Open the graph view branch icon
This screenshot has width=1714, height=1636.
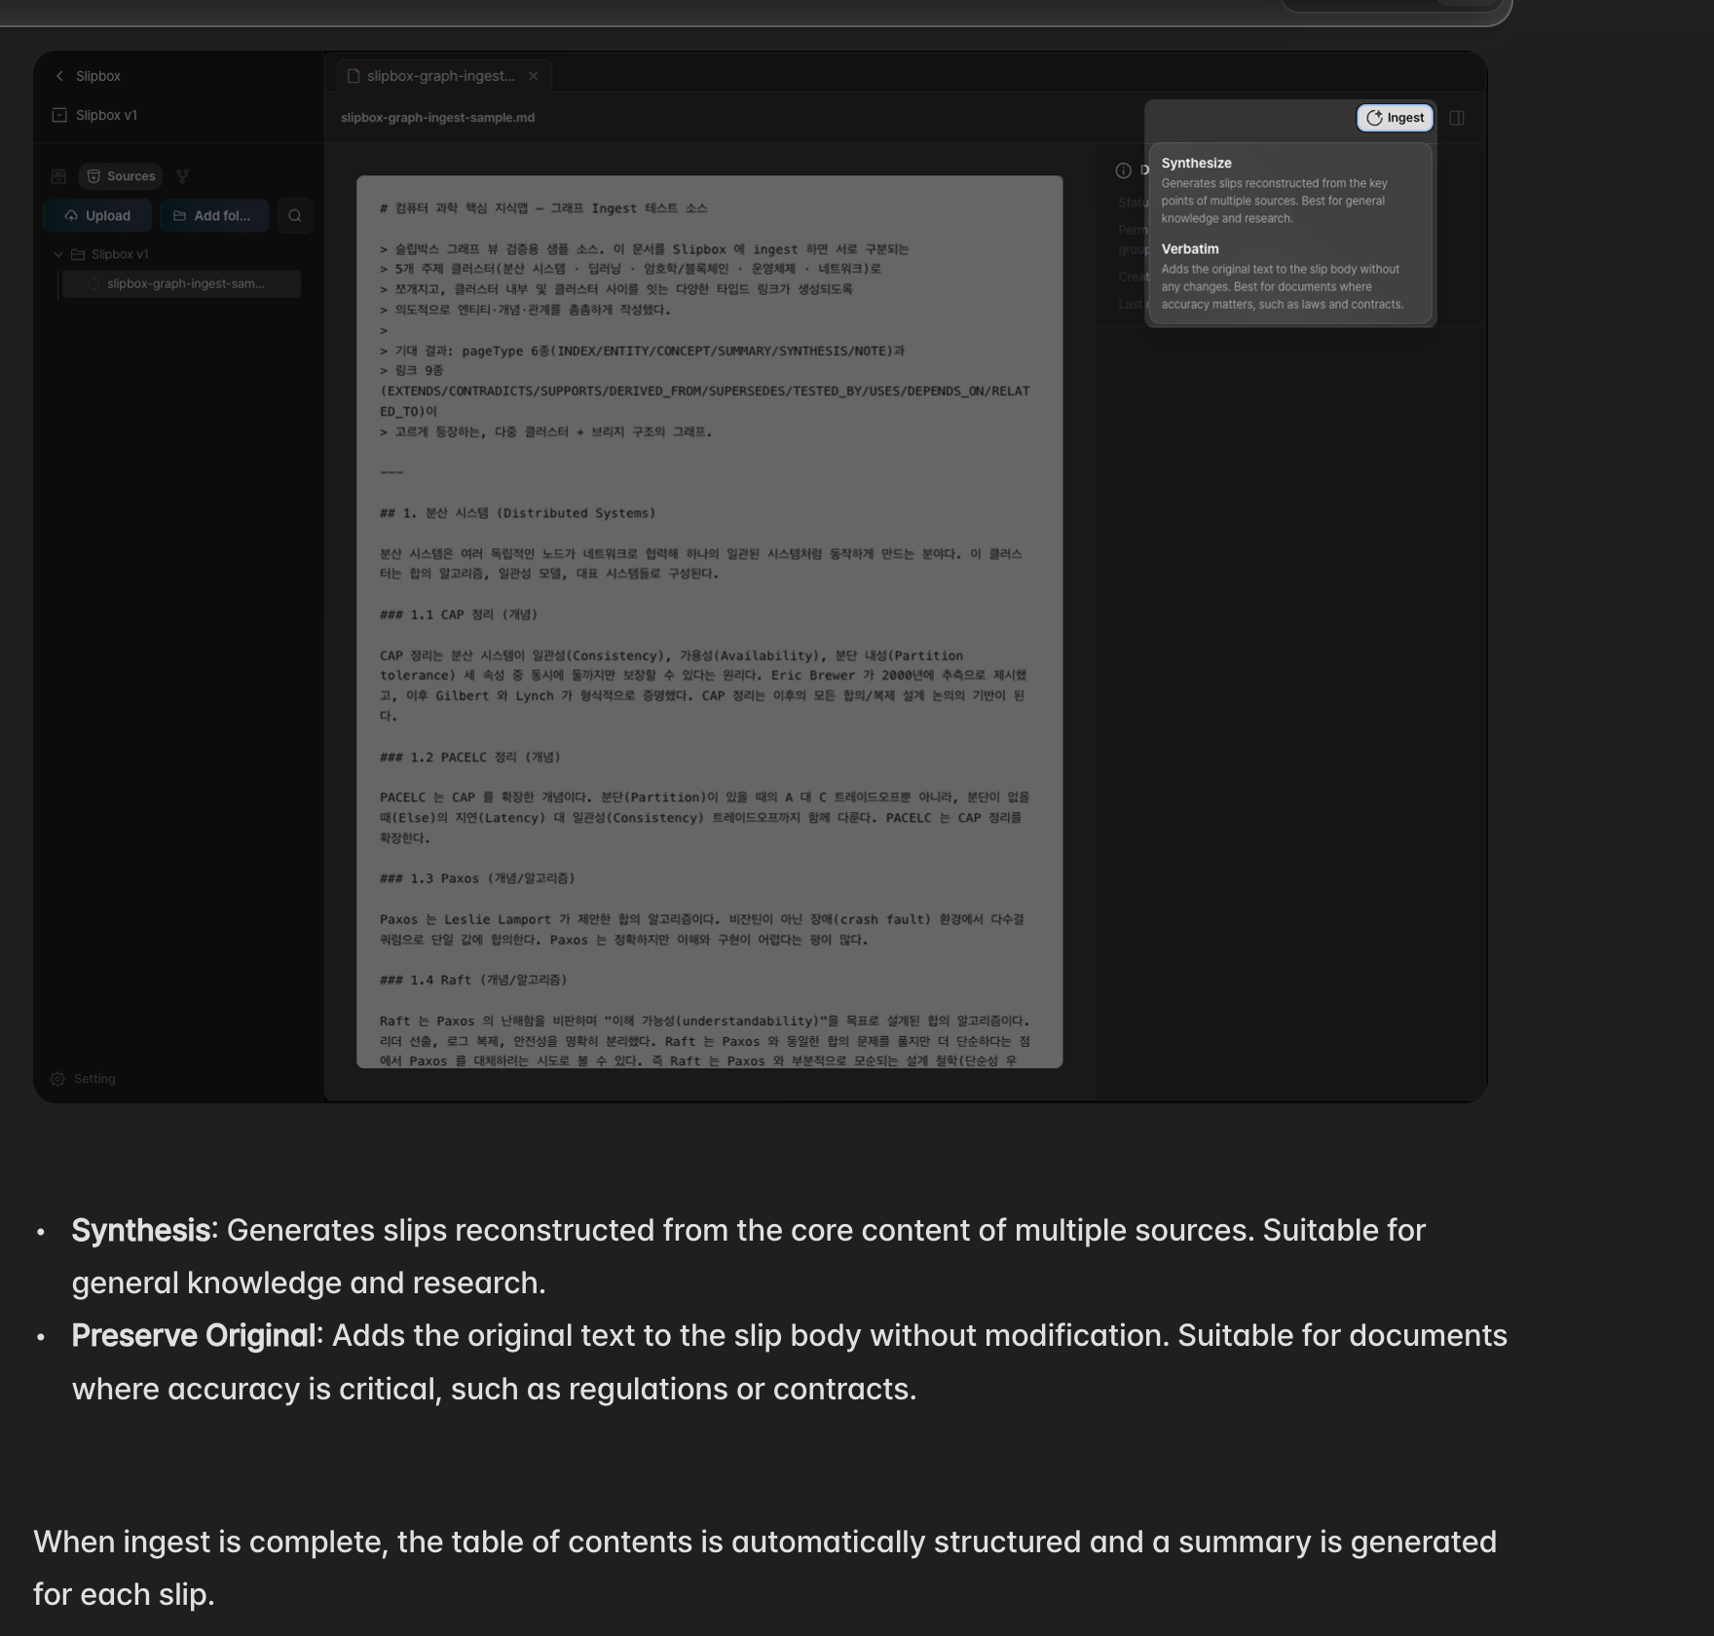click(182, 176)
